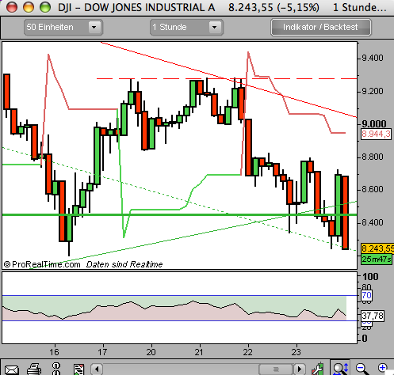Click the zoom out magnifier

[x=361, y=369]
